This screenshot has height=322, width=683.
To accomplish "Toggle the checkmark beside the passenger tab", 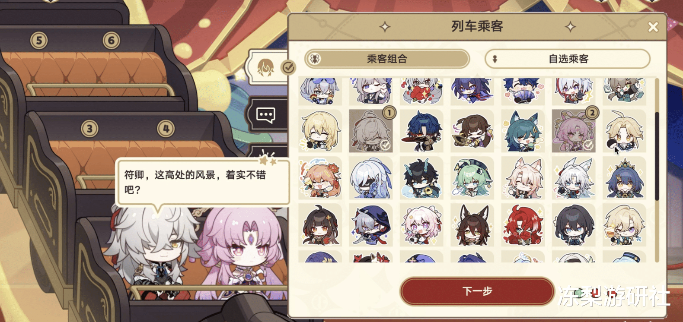I will [288, 67].
